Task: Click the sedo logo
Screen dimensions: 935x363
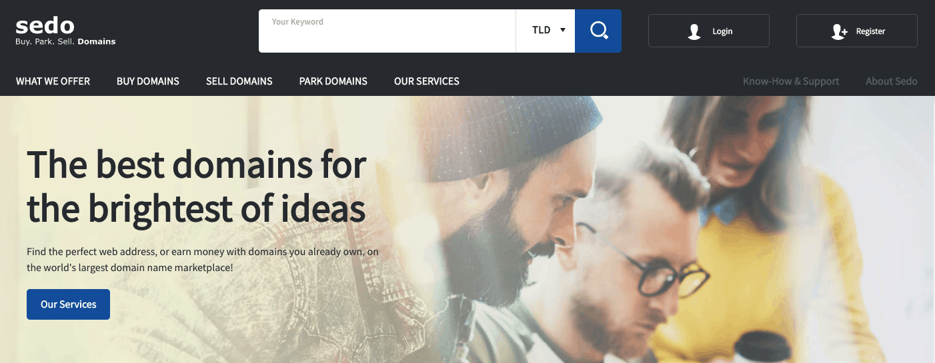Action: click(45, 27)
